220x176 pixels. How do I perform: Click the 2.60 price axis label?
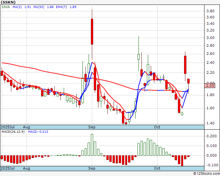pos(210,54)
